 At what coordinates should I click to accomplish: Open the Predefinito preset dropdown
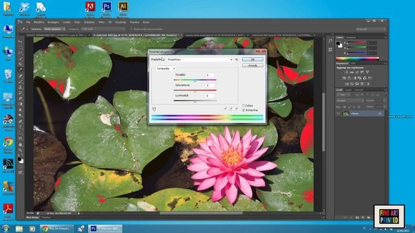coord(200,60)
